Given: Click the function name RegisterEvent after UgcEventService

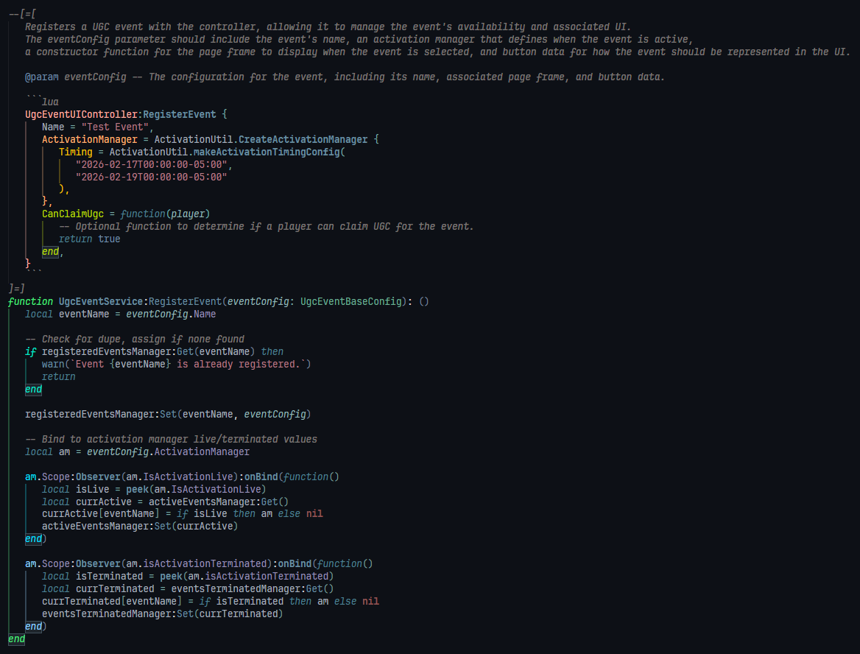Looking at the screenshot, I should (185, 301).
